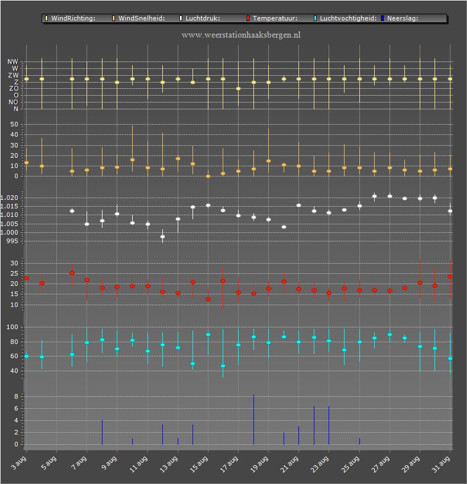This screenshot has height=484, width=467.
Task: Click the 31 aug date label
Action: (x=441, y=464)
